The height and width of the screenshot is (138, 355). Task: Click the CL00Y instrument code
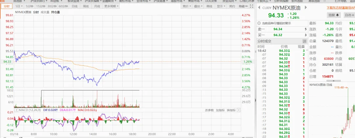tap(267, 8)
